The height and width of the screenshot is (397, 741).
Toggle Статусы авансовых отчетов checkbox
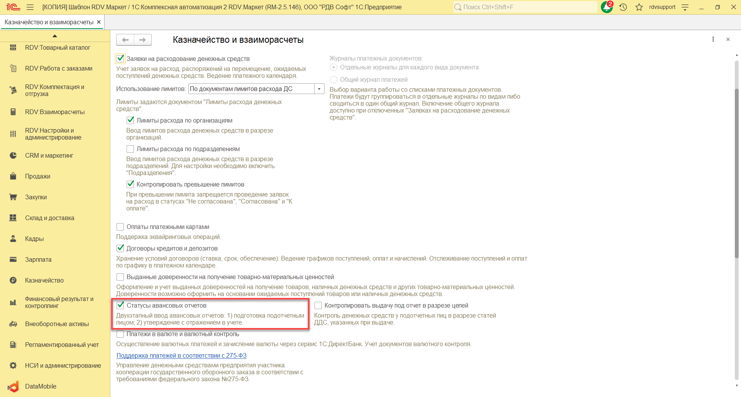(120, 305)
